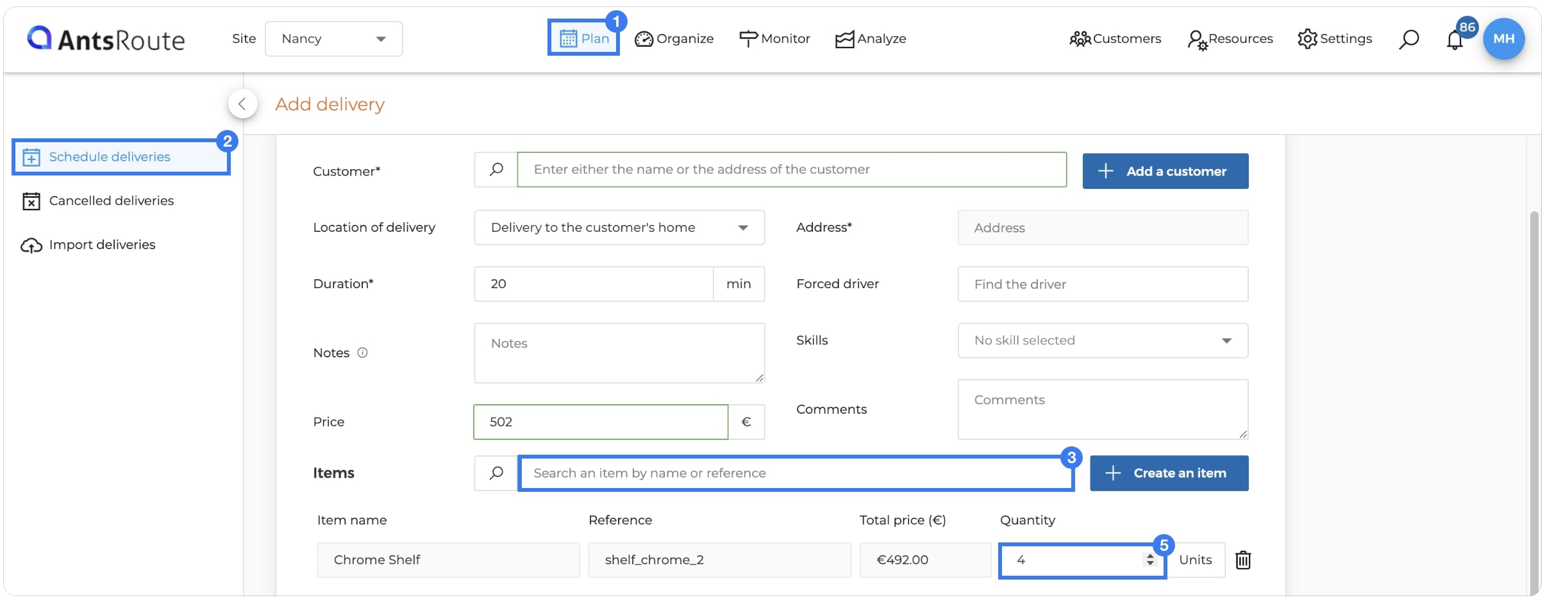Click the "Item name" column header
Screen dimensions: 1545x602
coord(352,521)
